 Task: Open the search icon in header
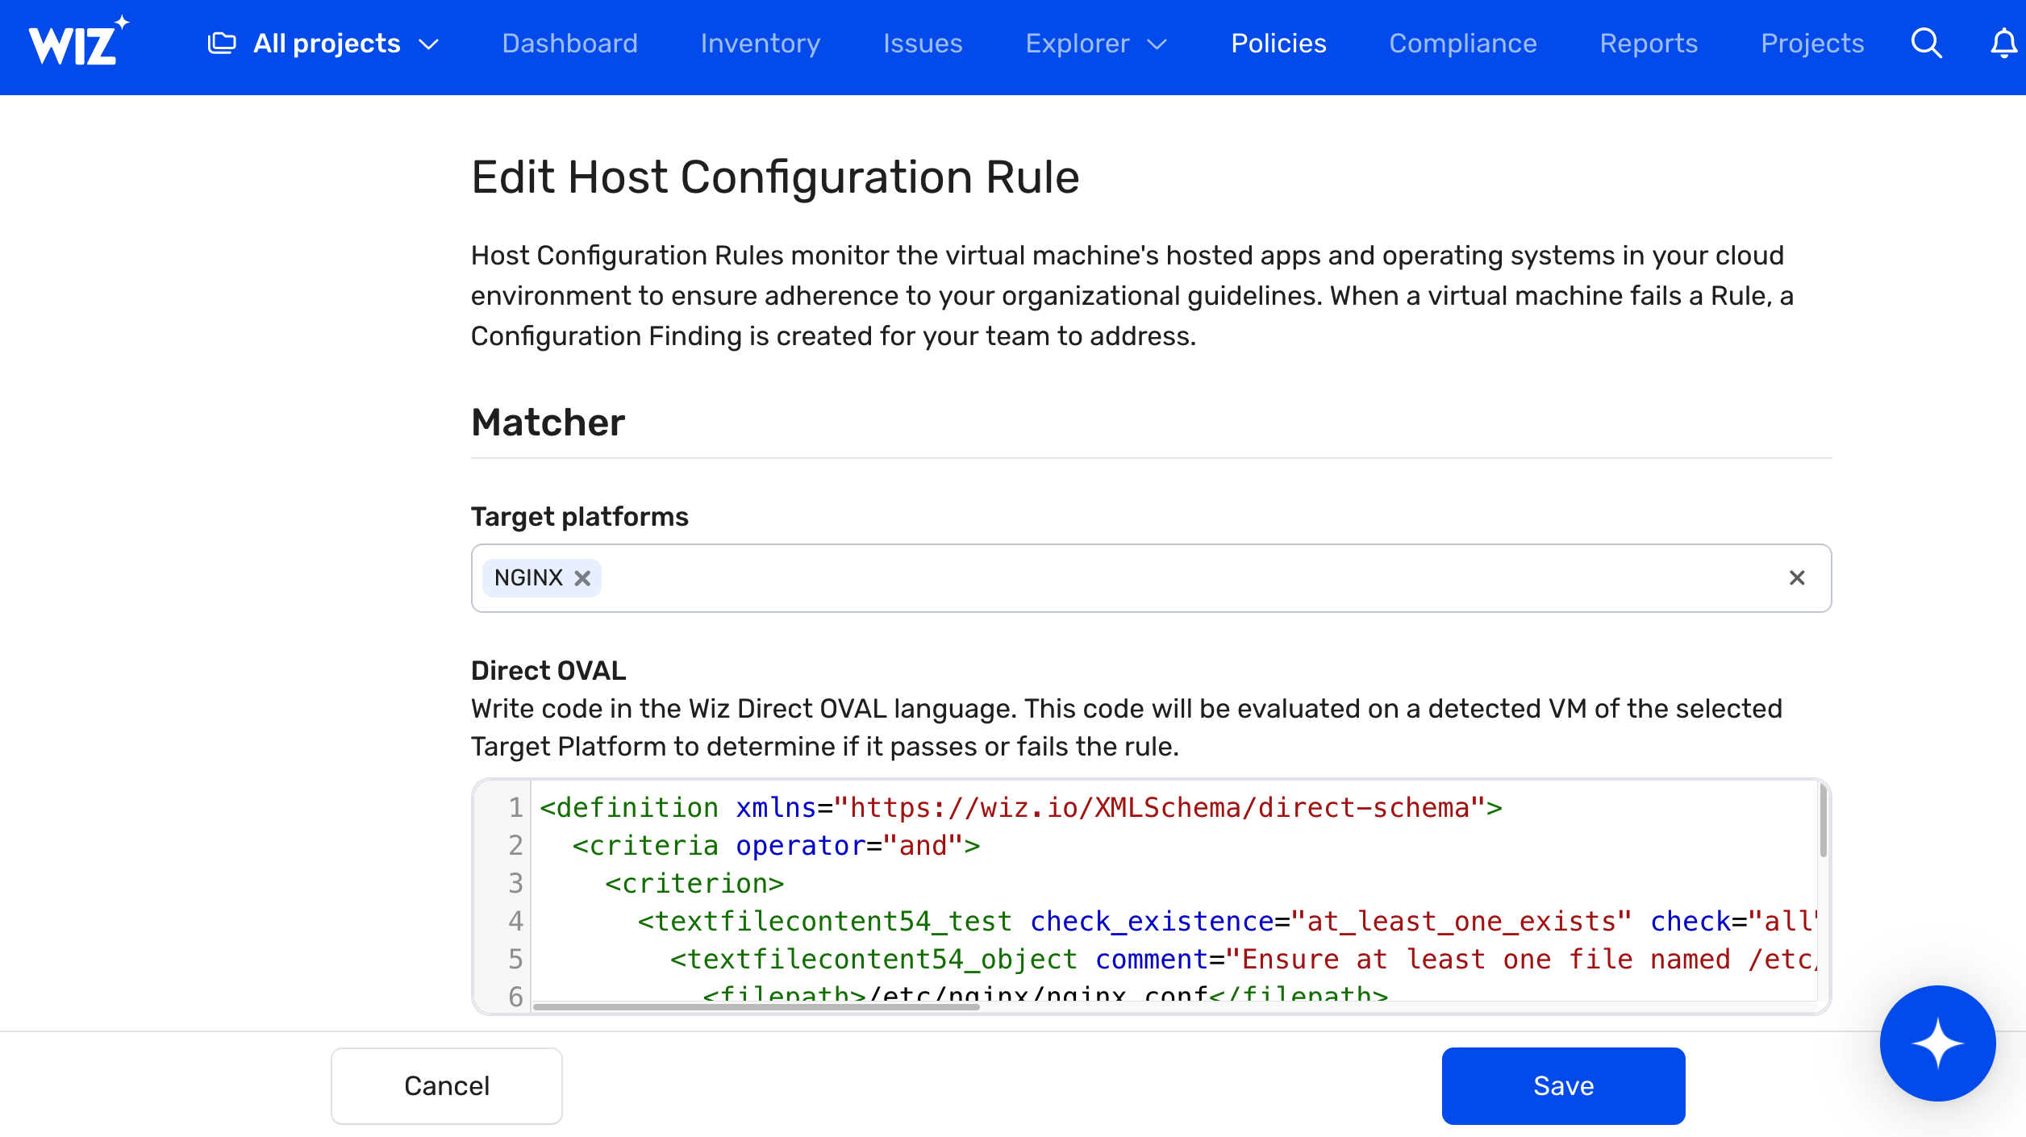(x=1926, y=43)
